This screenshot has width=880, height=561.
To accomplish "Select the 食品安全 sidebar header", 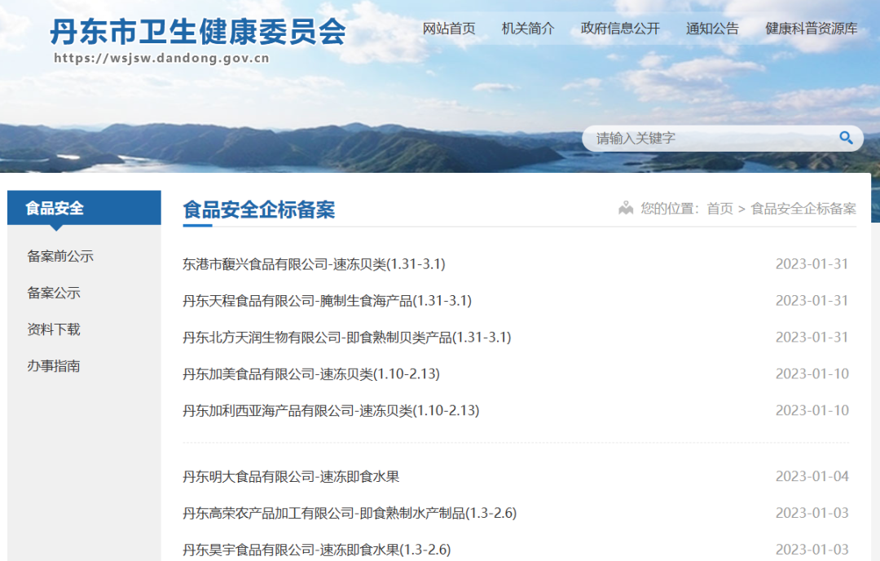I will point(84,208).
